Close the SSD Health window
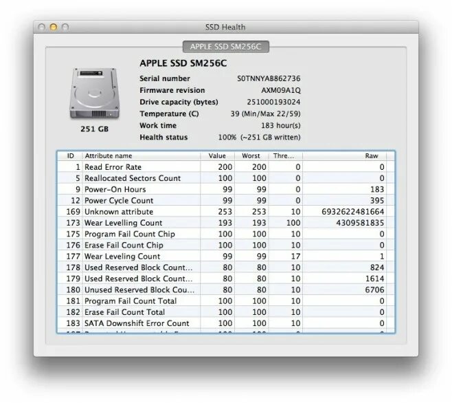This screenshot has width=452, height=403. (x=41, y=27)
